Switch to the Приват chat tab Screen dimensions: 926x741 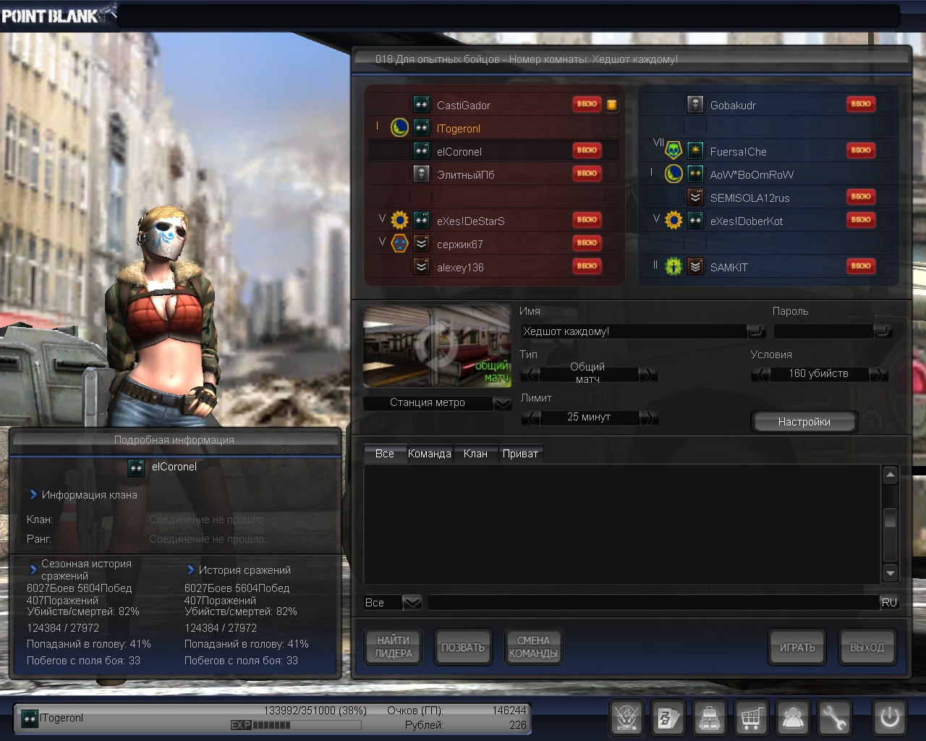(x=520, y=454)
